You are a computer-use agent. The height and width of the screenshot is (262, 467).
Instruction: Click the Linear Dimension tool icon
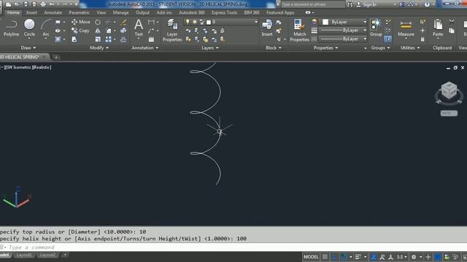point(151,22)
